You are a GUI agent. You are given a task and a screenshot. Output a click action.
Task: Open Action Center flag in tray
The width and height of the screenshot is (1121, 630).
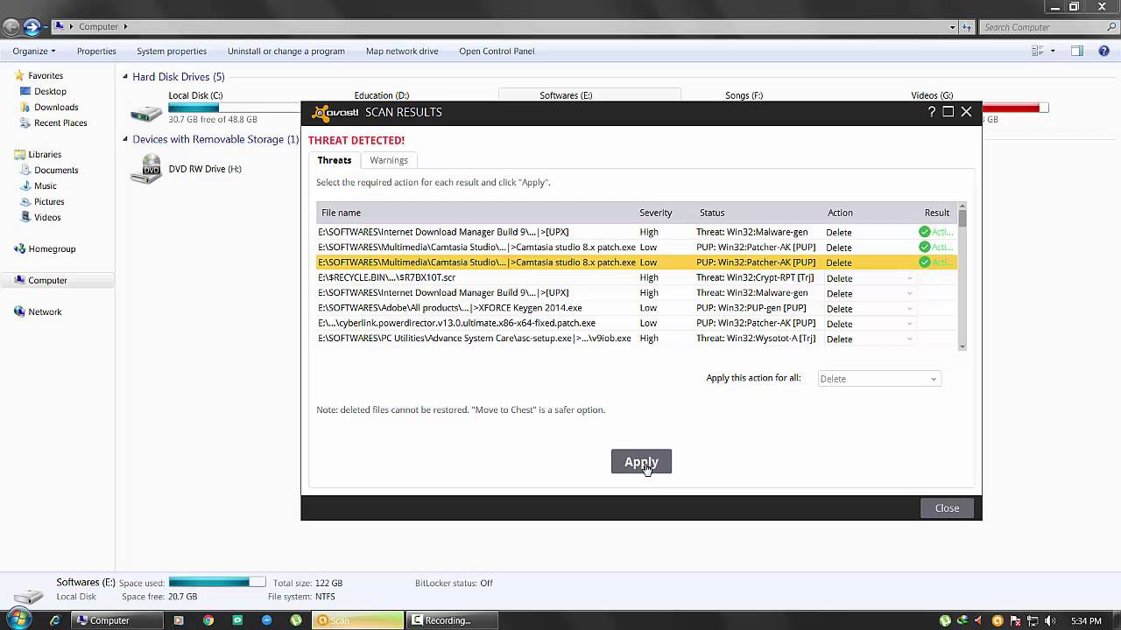1014,621
